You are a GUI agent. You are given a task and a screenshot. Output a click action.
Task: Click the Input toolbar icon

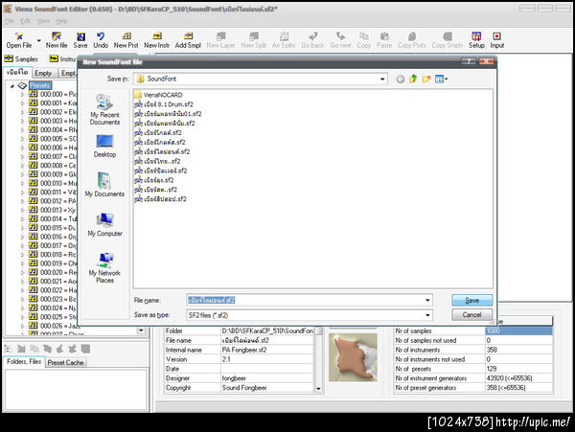[496, 40]
